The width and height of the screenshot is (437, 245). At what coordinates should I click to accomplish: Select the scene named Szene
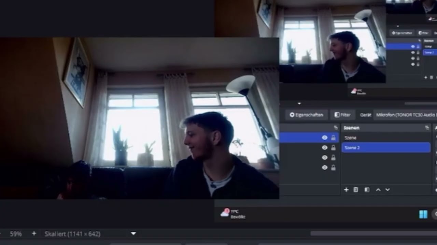[386, 138]
